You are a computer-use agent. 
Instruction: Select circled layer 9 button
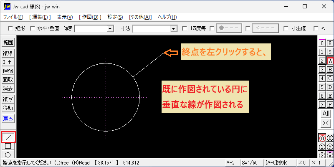click(x=330, y=147)
